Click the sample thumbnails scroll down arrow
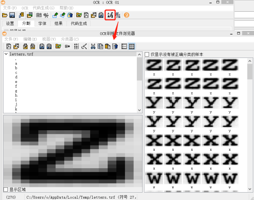Image resolution: width=254 pixels, height=200 pixels. [x=250, y=189]
